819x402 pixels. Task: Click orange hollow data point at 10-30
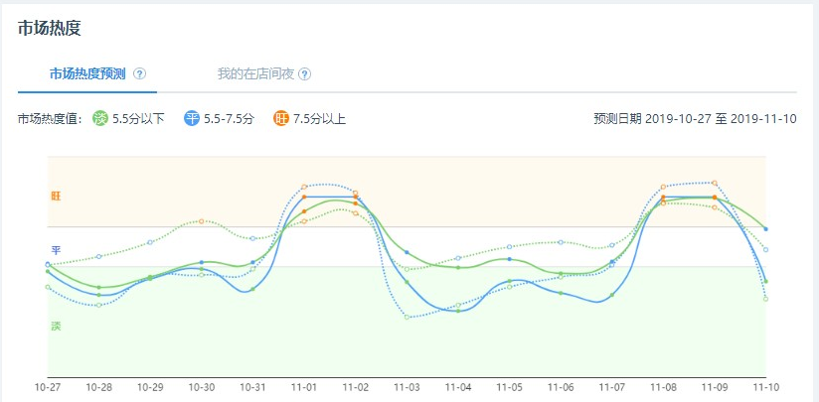pos(201,221)
